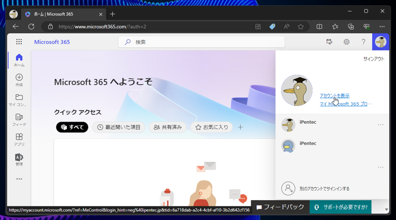
Task: Add page to favorites star icon
Action: (301, 27)
